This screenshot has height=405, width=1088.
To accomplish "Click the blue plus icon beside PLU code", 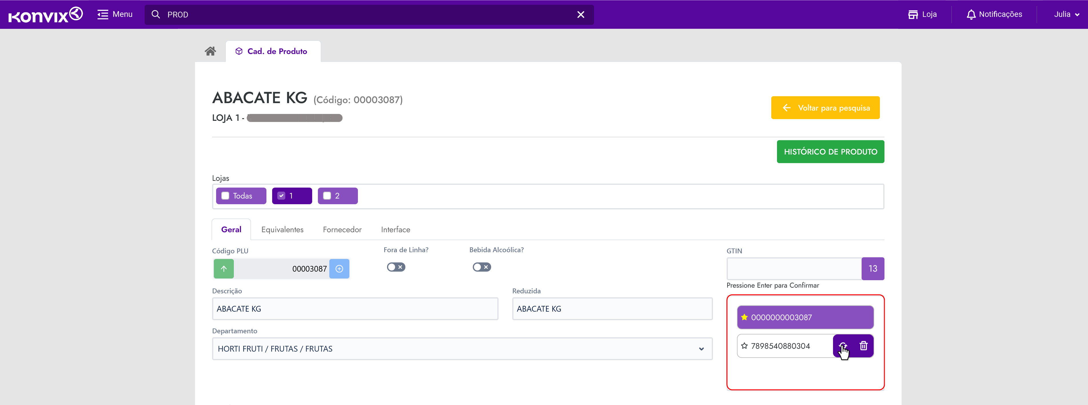I will coord(339,269).
